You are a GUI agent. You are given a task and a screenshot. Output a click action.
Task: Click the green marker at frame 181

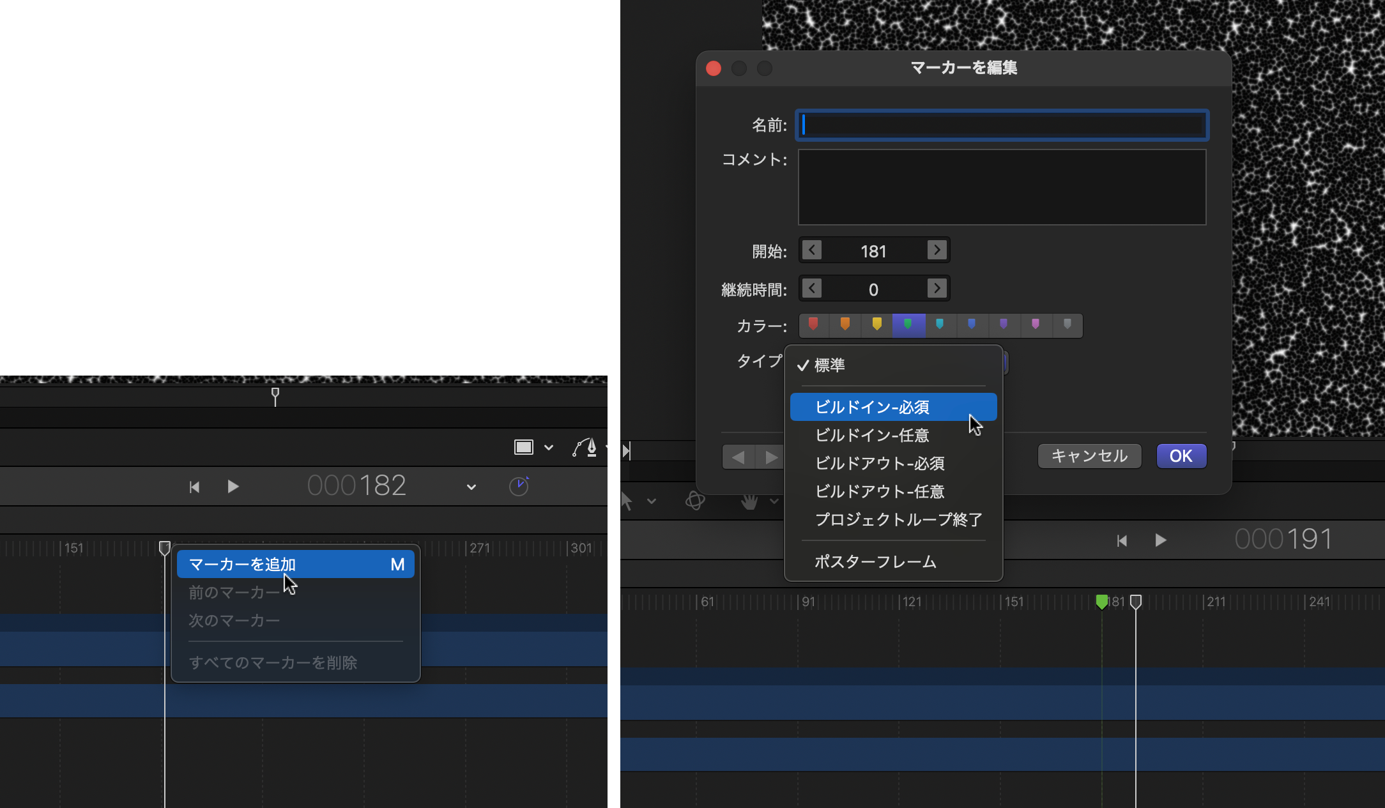tap(1101, 602)
